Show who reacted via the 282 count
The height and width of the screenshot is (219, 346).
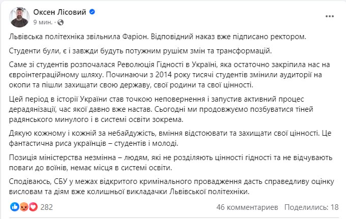point(47,207)
